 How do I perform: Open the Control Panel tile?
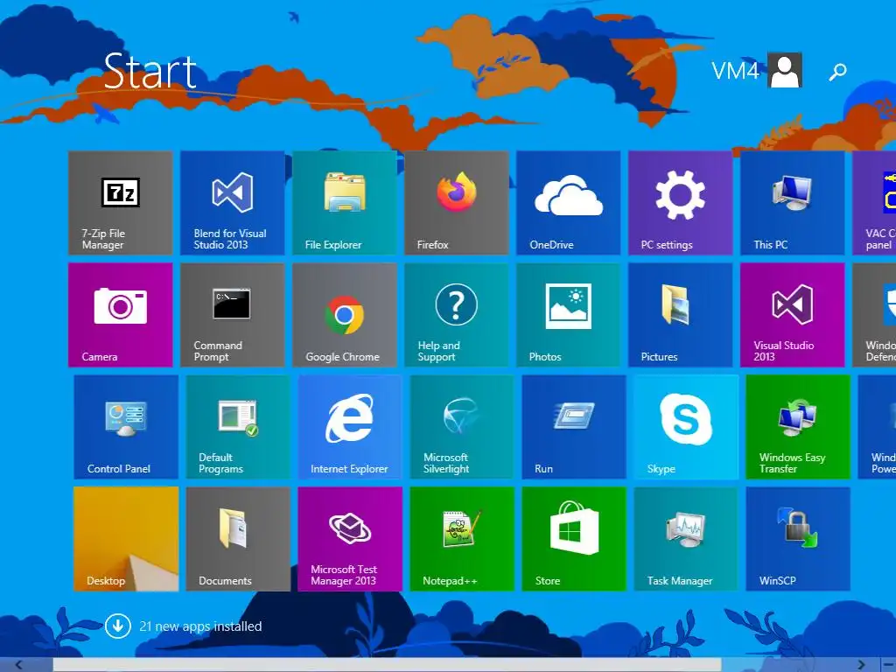coord(126,426)
